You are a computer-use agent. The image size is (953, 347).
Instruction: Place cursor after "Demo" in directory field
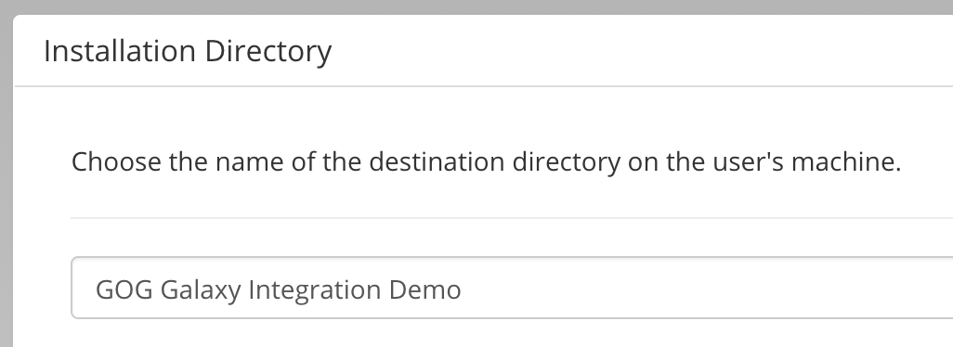click(x=462, y=290)
